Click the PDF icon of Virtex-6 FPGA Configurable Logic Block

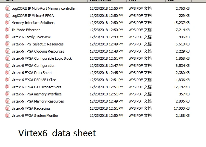(7, 58)
